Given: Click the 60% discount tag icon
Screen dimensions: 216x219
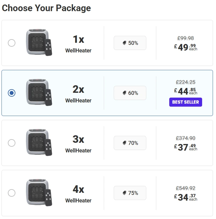Looking at the screenshot, I should pyautogui.click(x=124, y=93).
